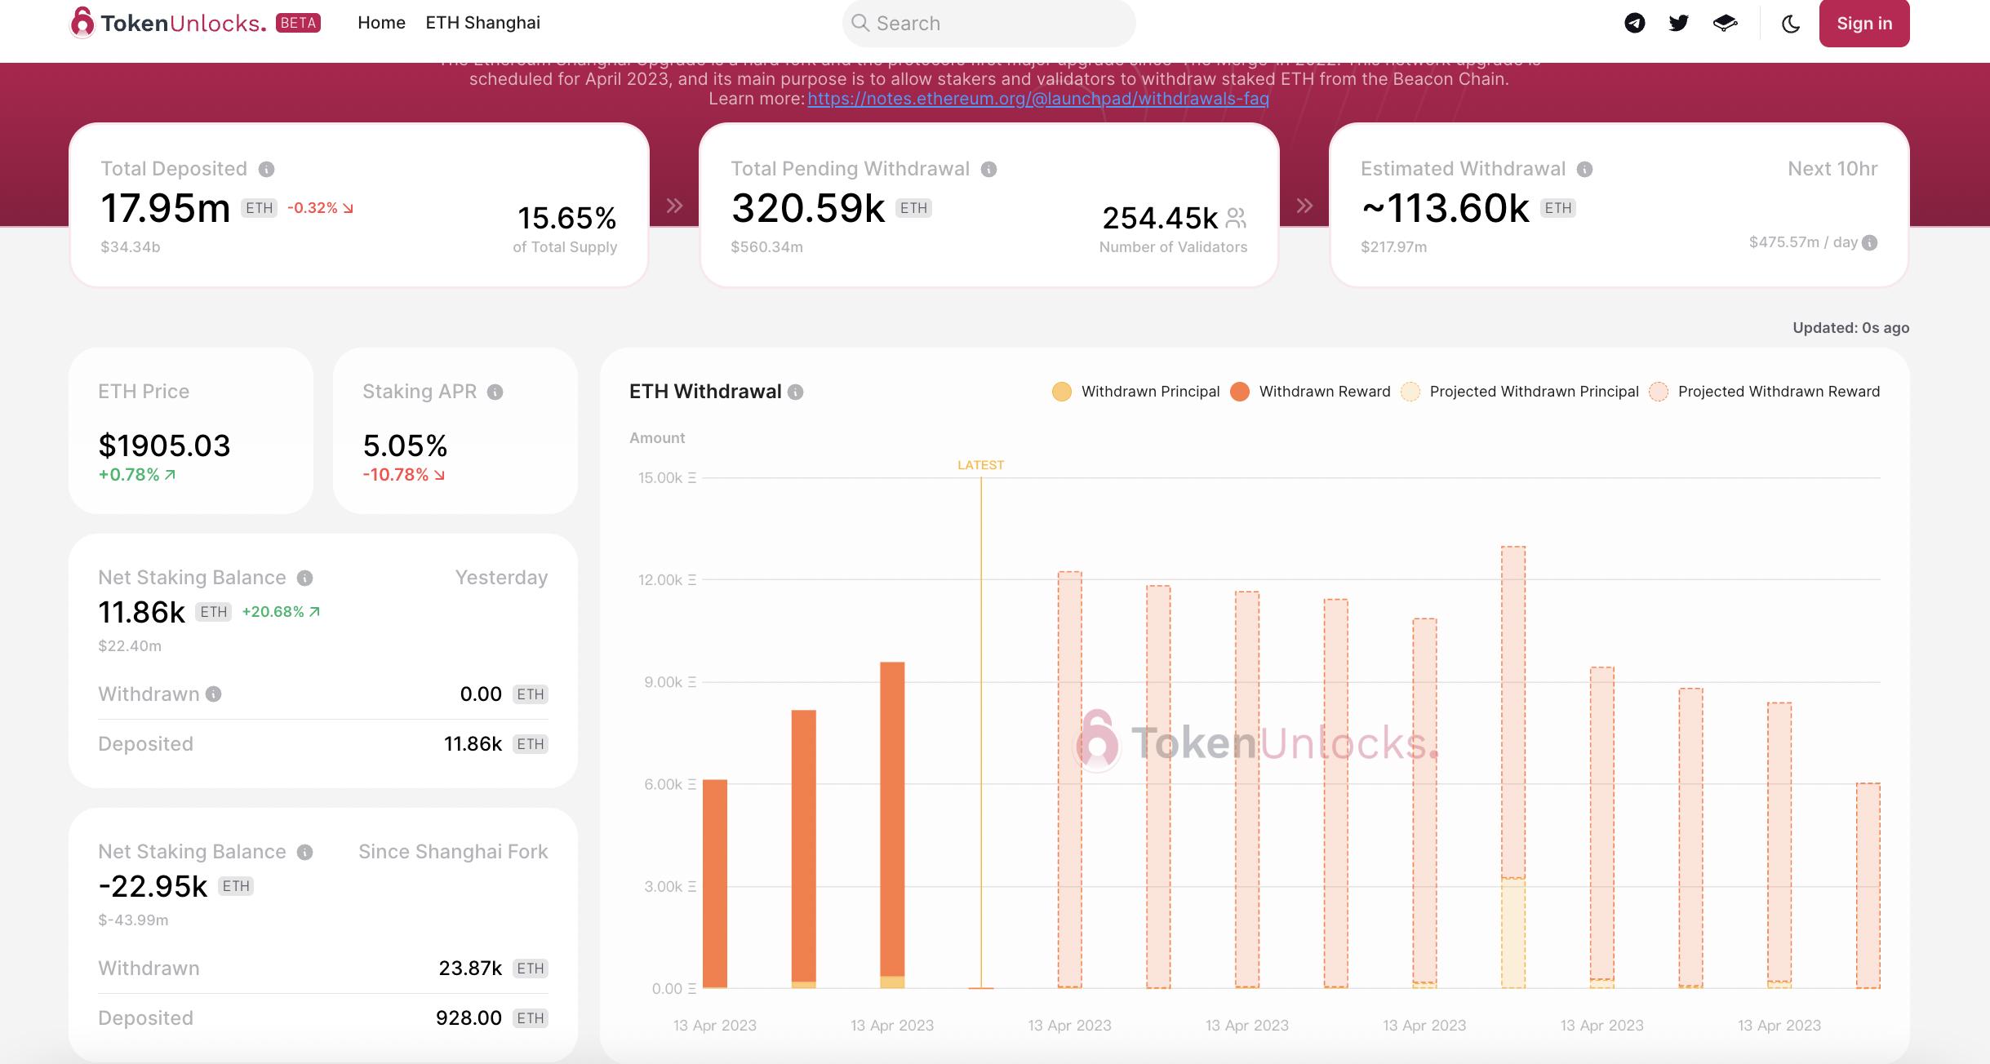The image size is (1990, 1064).
Task: Click the Sign in button
Action: click(x=1865, y=23)
